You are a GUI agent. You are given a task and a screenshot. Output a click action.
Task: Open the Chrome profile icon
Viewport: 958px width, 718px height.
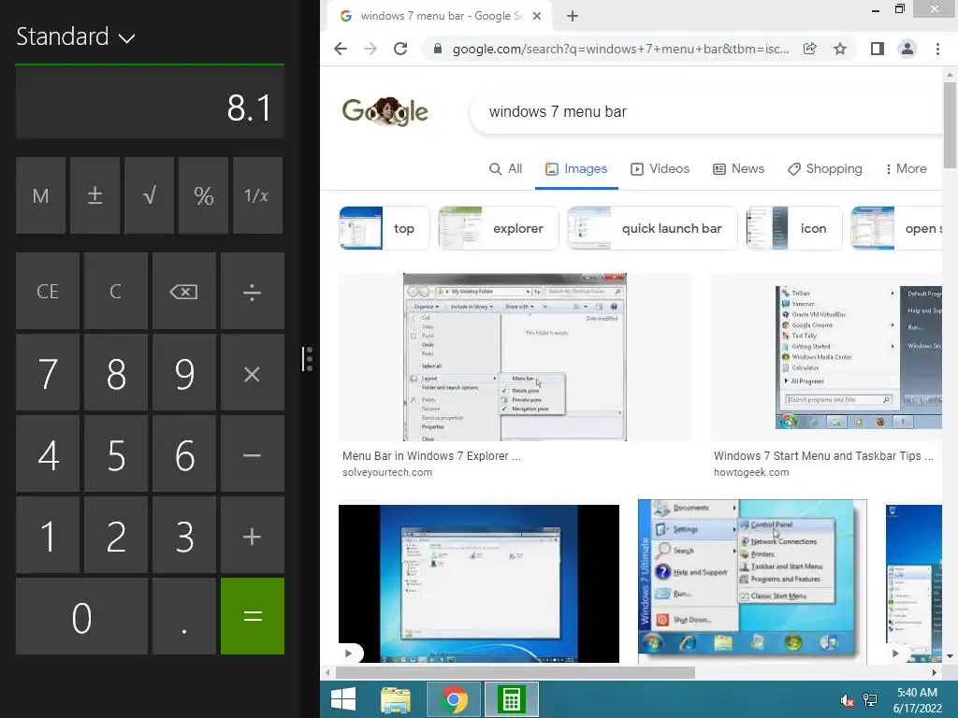point(907,49)
